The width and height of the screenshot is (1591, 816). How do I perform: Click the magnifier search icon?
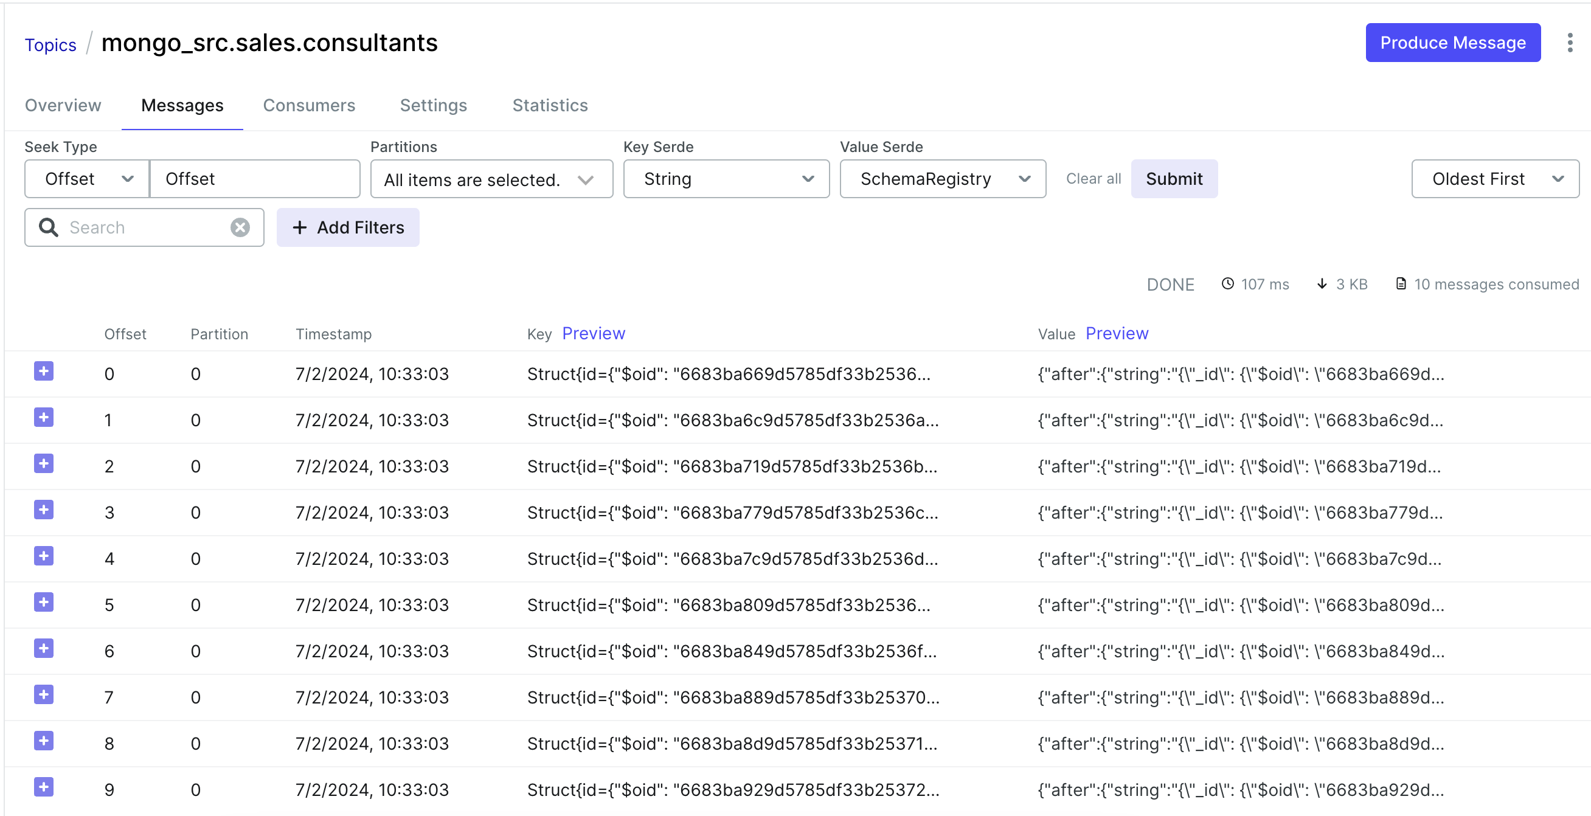[x=48, y=227]
